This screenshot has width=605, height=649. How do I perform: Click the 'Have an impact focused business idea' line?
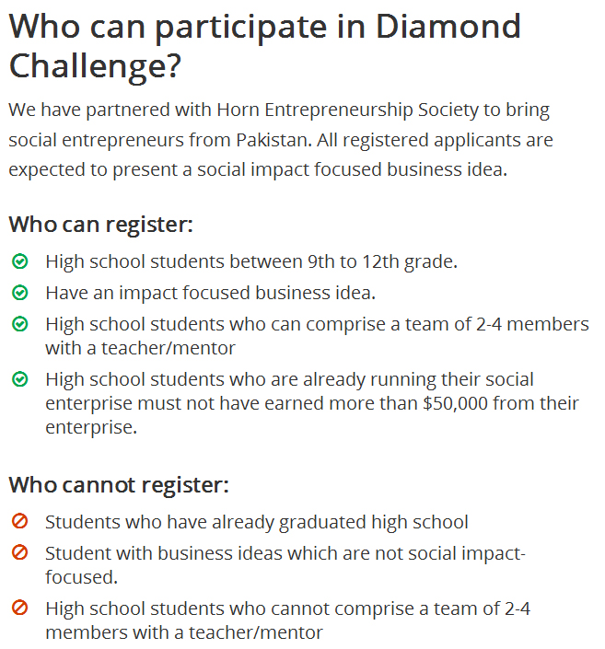tap(210, 293)
